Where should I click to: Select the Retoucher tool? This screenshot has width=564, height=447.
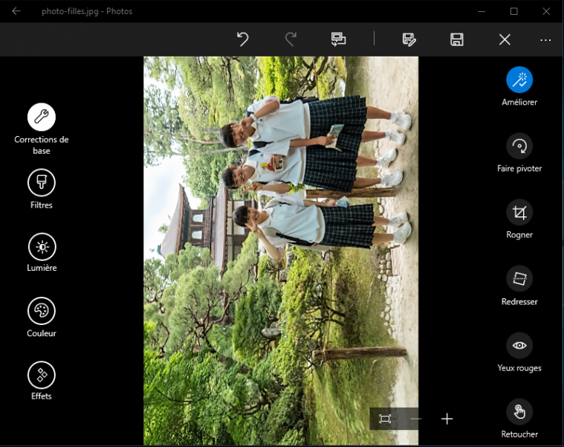(519, 412)
